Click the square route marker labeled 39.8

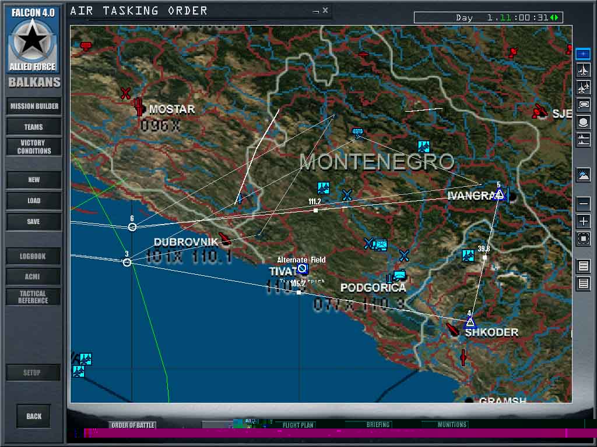(484, 257)
